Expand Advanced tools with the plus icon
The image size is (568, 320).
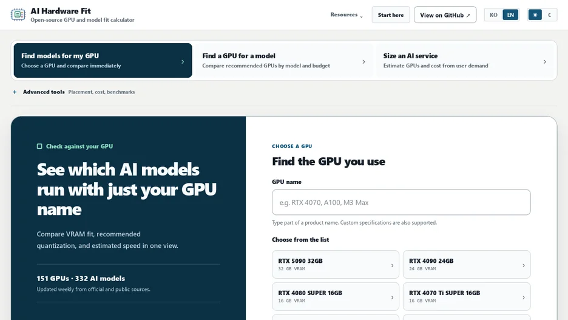(x=15, y=92)
